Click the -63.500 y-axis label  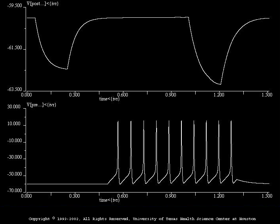[15, 90]
